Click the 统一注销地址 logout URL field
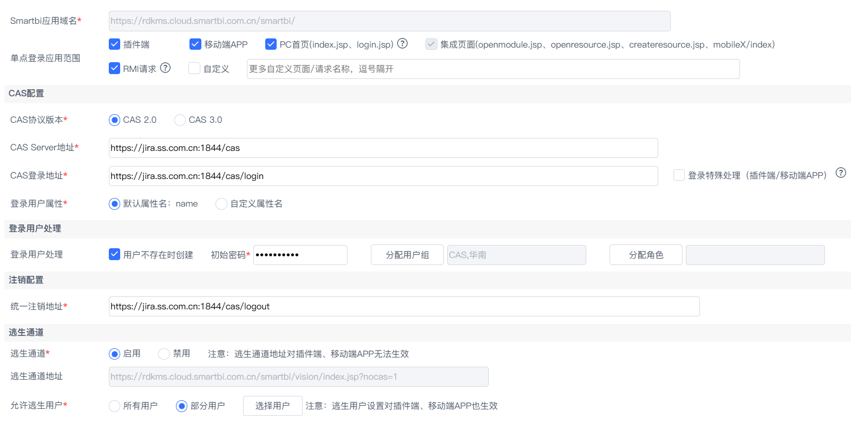Image resolution: width=851 pixels, height=424 pixels. point(404,306)
